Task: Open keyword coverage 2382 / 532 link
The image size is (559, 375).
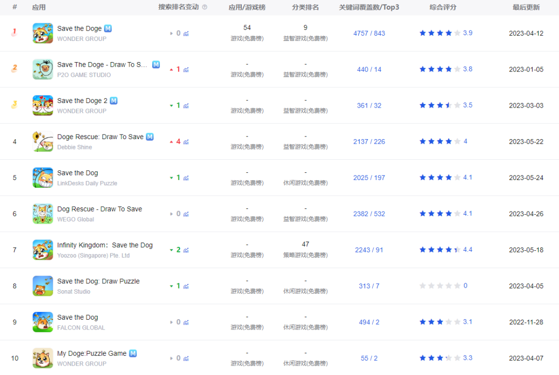Action: pyautogui.click(x=369, y=214)
